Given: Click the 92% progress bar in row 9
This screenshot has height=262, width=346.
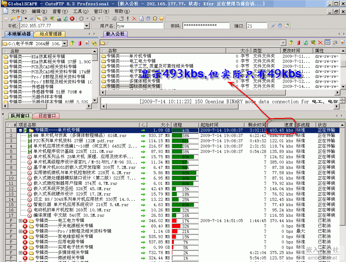Looking at the screenshot, I should (x=185, y=173).
